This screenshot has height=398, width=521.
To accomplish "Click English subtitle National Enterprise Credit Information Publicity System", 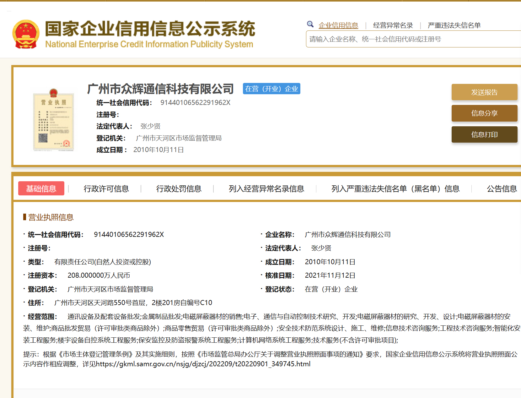I will pos(149,44).
